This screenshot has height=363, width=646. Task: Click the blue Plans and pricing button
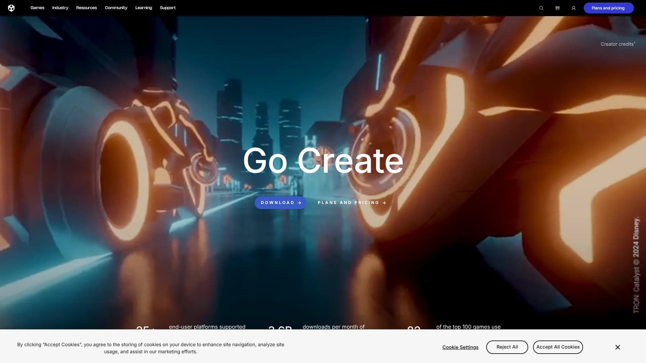click(608, 8)
